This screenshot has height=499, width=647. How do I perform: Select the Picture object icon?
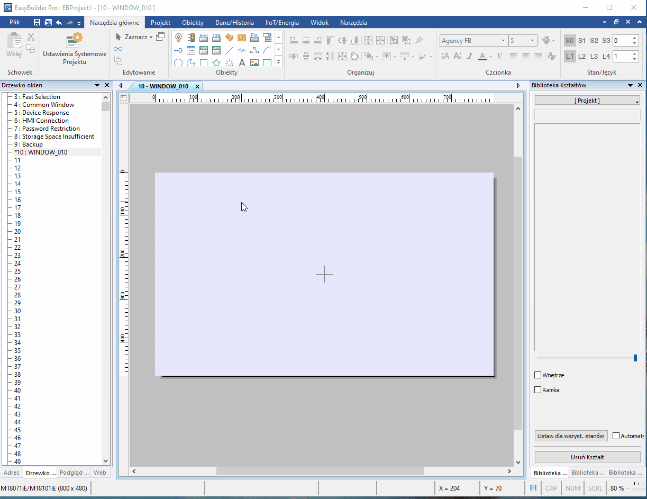[x=254, y=63]
